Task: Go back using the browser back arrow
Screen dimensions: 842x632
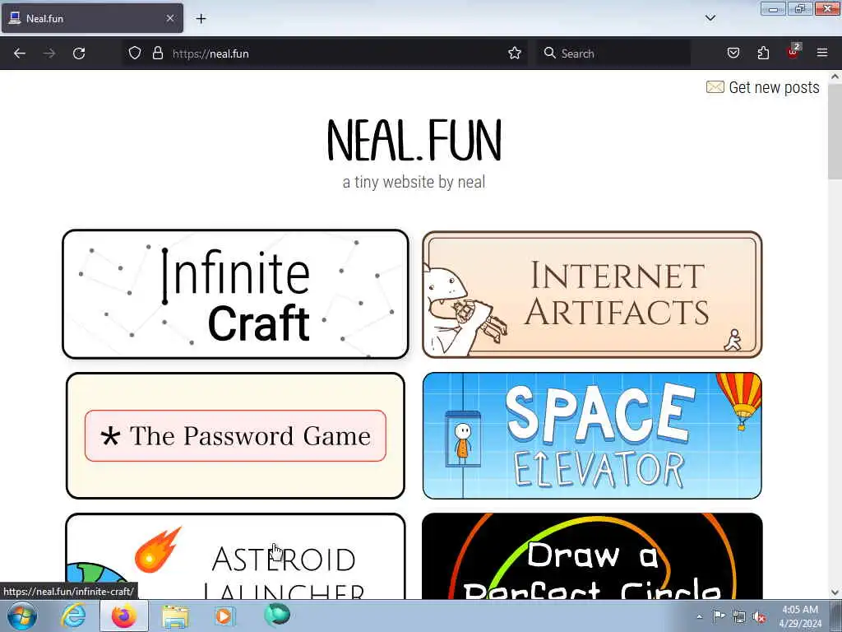Action: [x=20, y=53]
